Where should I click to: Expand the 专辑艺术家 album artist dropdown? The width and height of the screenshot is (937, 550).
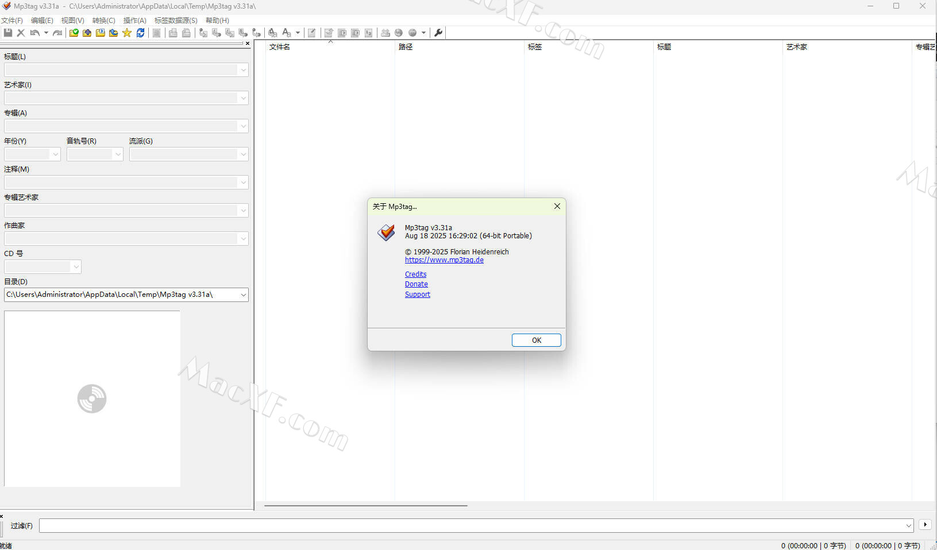tap(243, 211)
